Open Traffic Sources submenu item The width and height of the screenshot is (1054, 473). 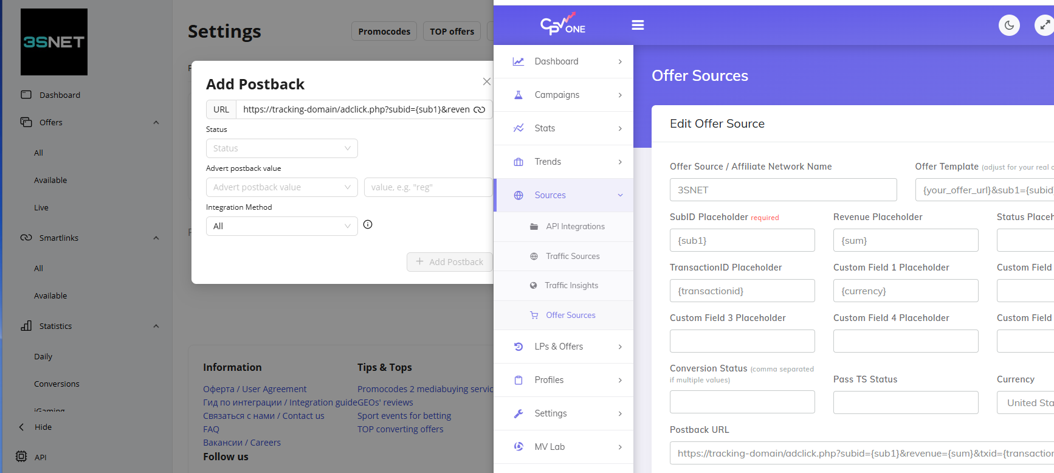pyautogui.click(x=572, y=257)
